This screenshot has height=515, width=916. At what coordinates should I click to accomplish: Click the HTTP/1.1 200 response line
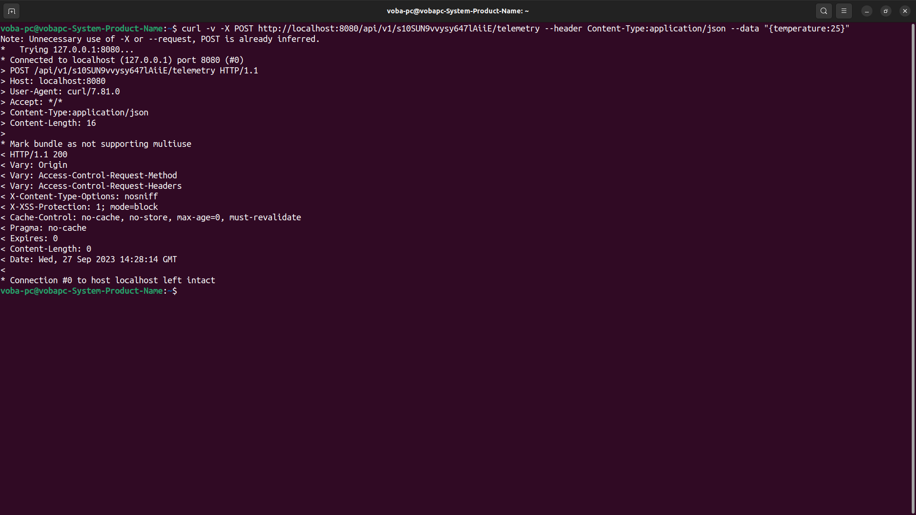point(33,154)
